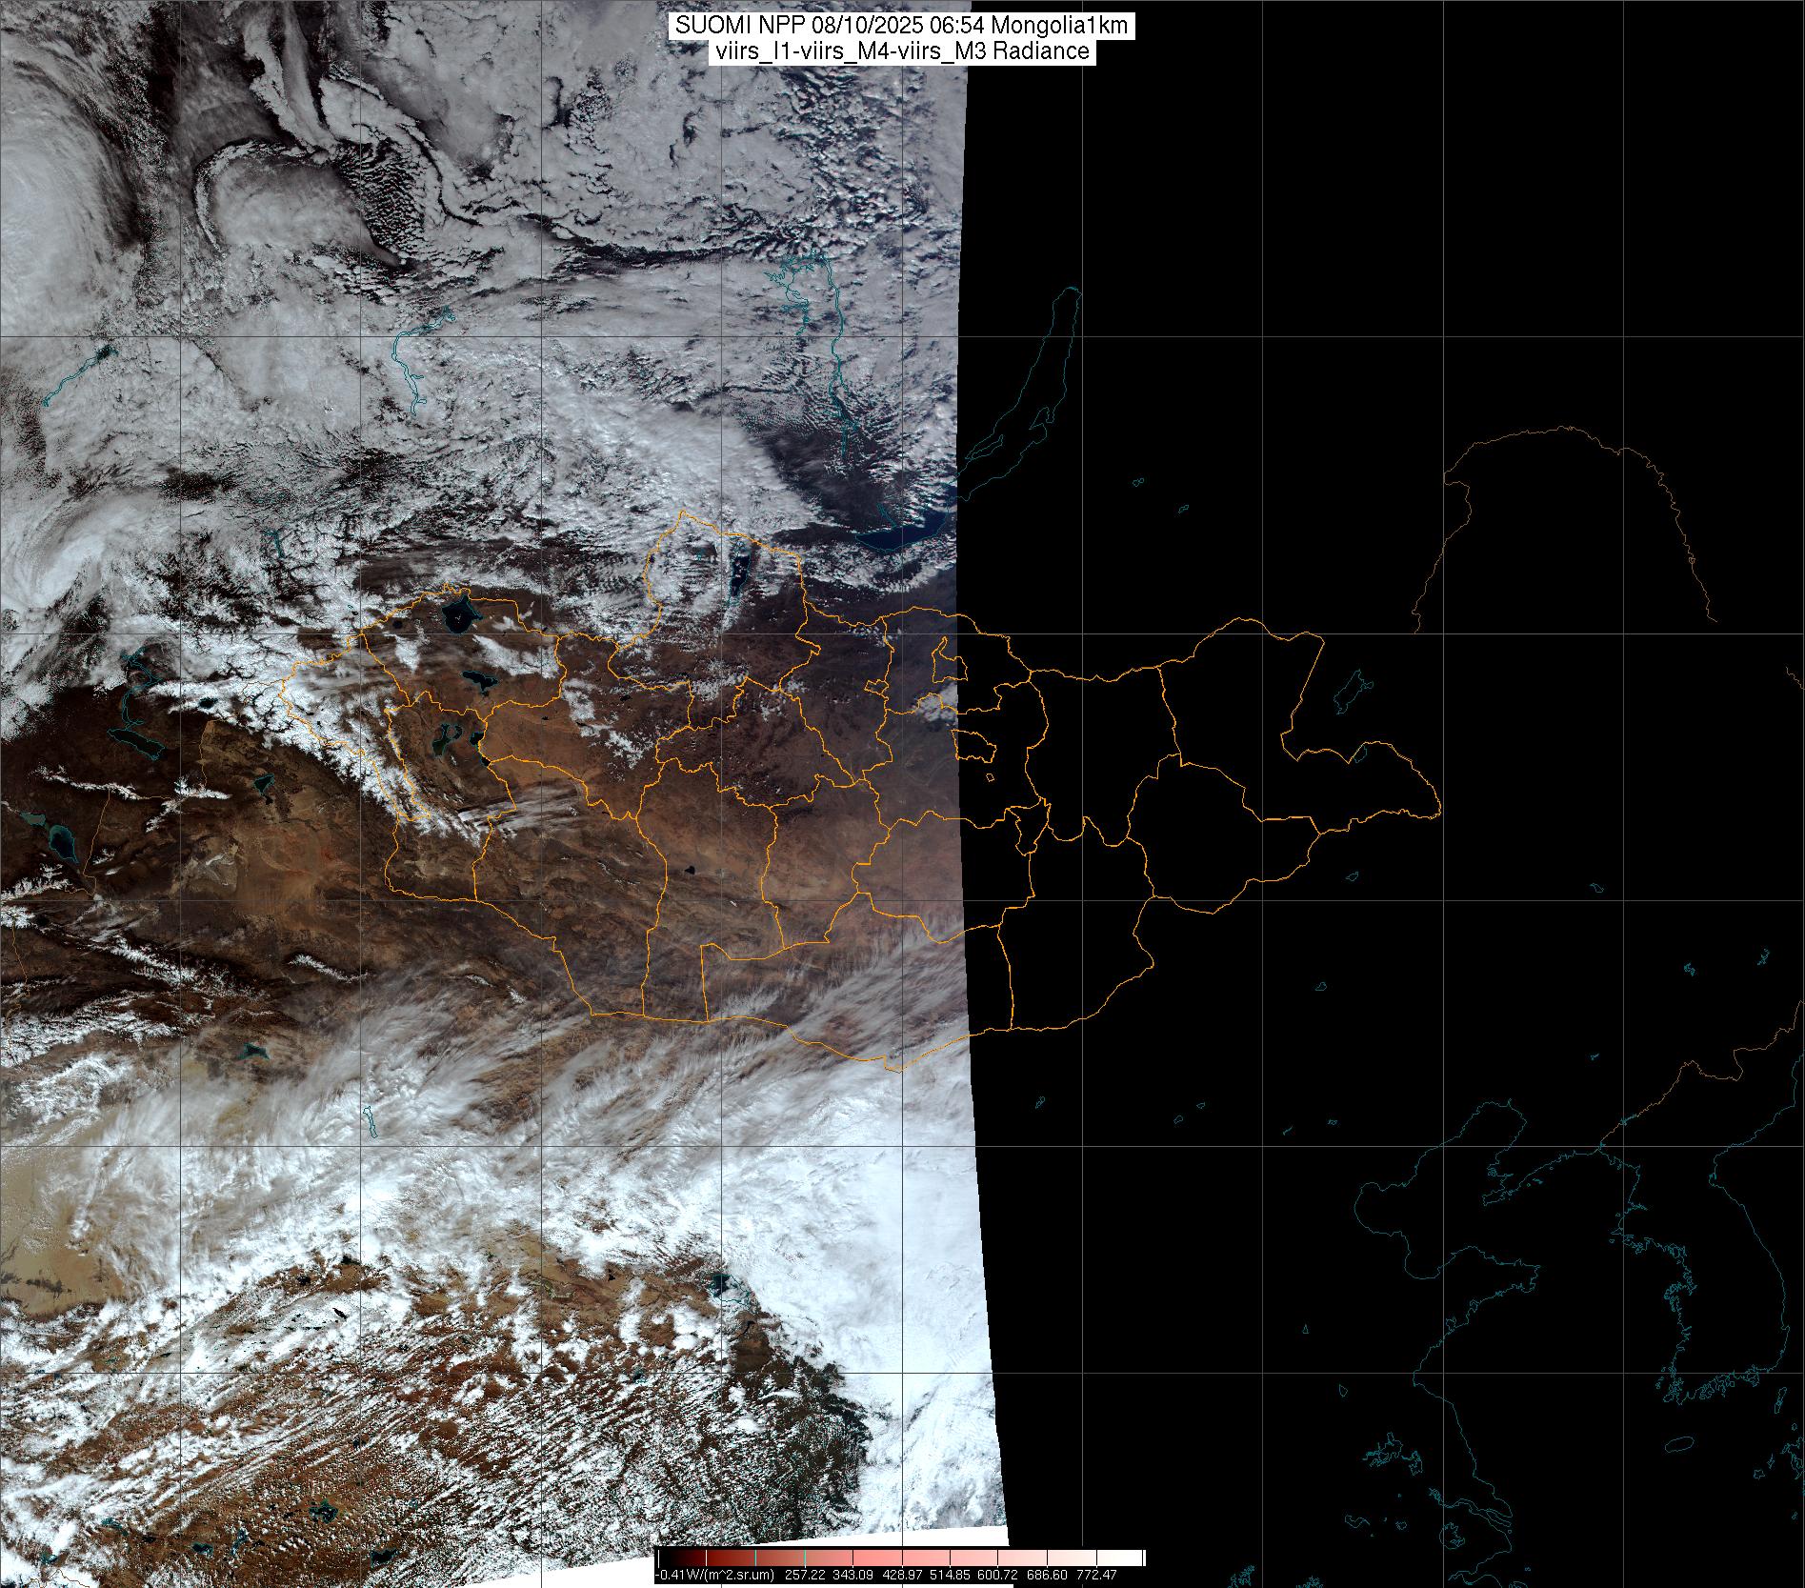Viewport: 1805px width, 1588px height.
Task: Click the -0.41W/(m^2.sr.um) legend label
Action: (714, 1576)
